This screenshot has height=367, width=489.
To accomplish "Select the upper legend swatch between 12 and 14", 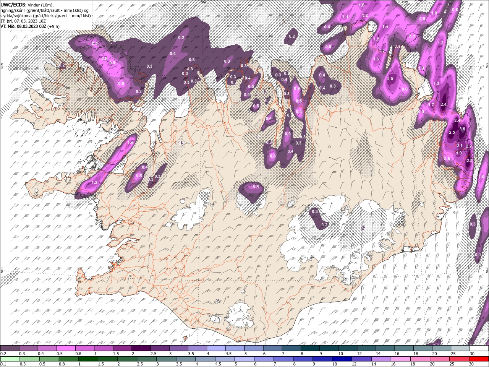I will tap(366, 348).
